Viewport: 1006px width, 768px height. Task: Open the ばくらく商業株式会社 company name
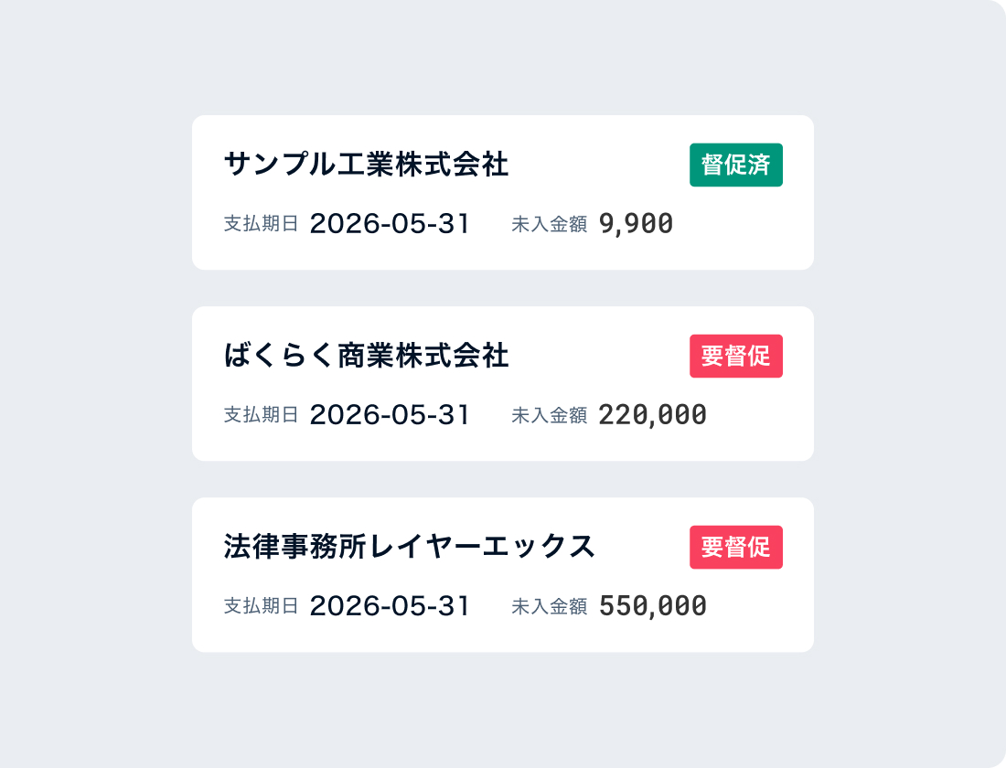pos(366,356)
